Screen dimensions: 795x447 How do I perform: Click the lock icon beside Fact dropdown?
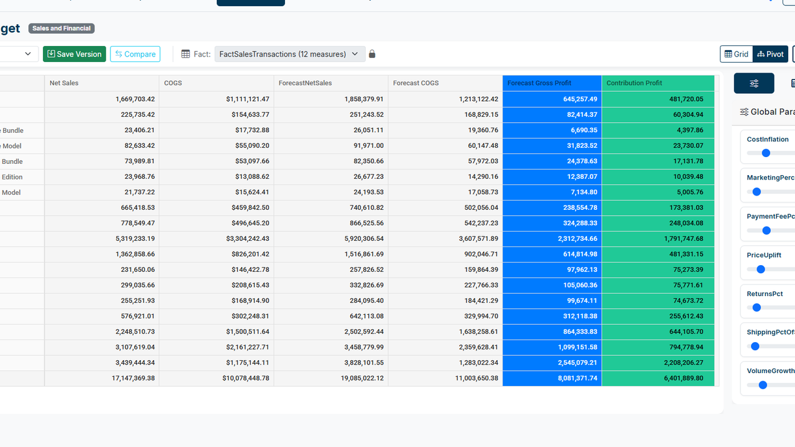pyautogui.click(x=372, y=54)
